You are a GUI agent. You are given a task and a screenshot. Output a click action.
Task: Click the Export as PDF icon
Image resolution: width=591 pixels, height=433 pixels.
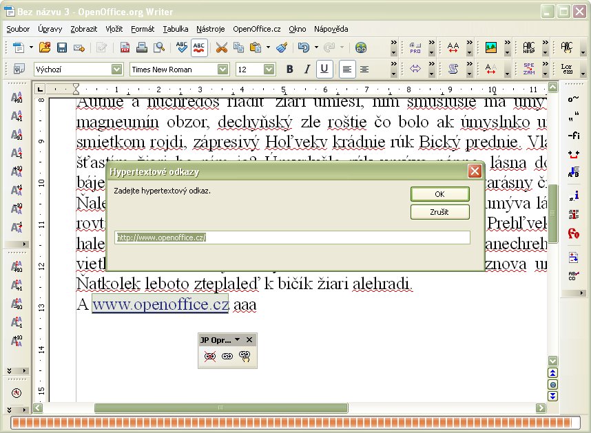point(125,47)
